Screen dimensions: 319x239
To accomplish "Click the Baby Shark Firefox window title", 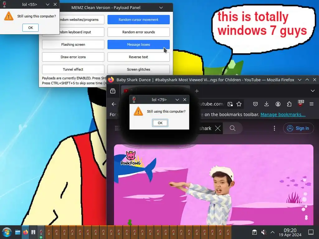I will tap(205, 80).
